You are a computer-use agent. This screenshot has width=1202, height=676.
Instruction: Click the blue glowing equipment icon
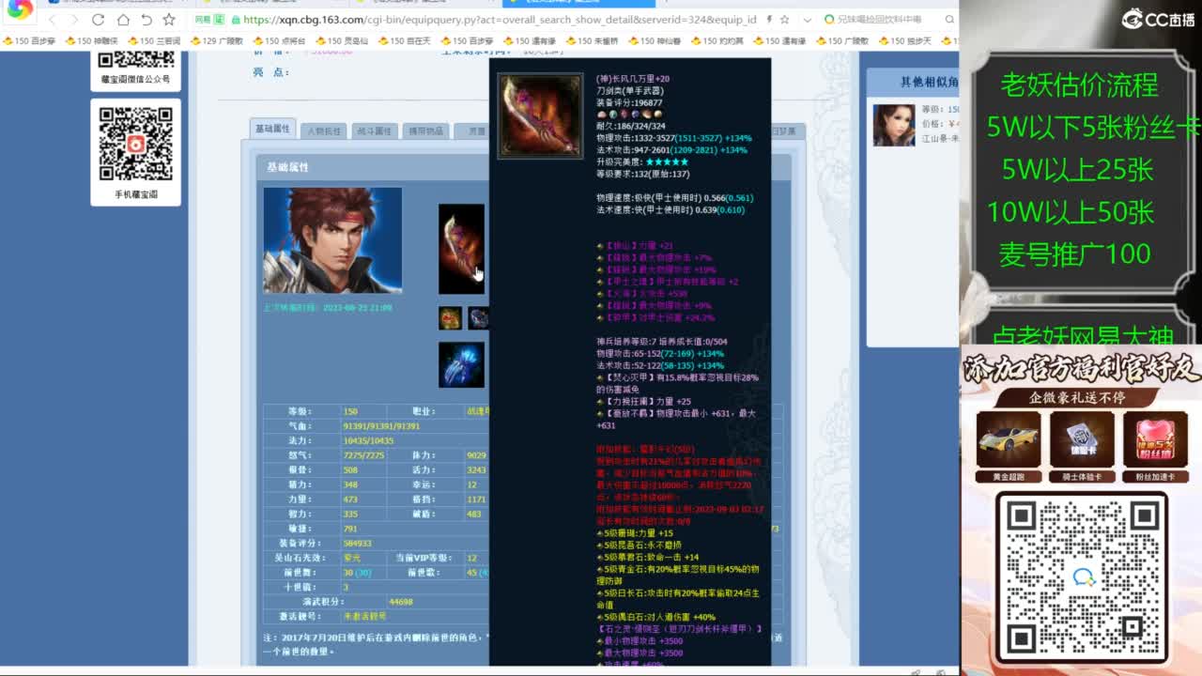[x=461, y=364]
